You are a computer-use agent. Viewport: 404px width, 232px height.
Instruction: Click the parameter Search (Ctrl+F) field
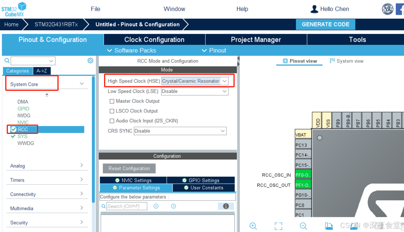(127, 206)
